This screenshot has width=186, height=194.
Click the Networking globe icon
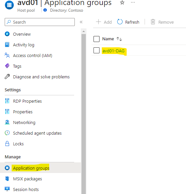point(7,122)
